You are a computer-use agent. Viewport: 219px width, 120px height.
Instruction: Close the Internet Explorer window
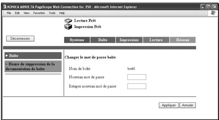[x=215, y=7]
